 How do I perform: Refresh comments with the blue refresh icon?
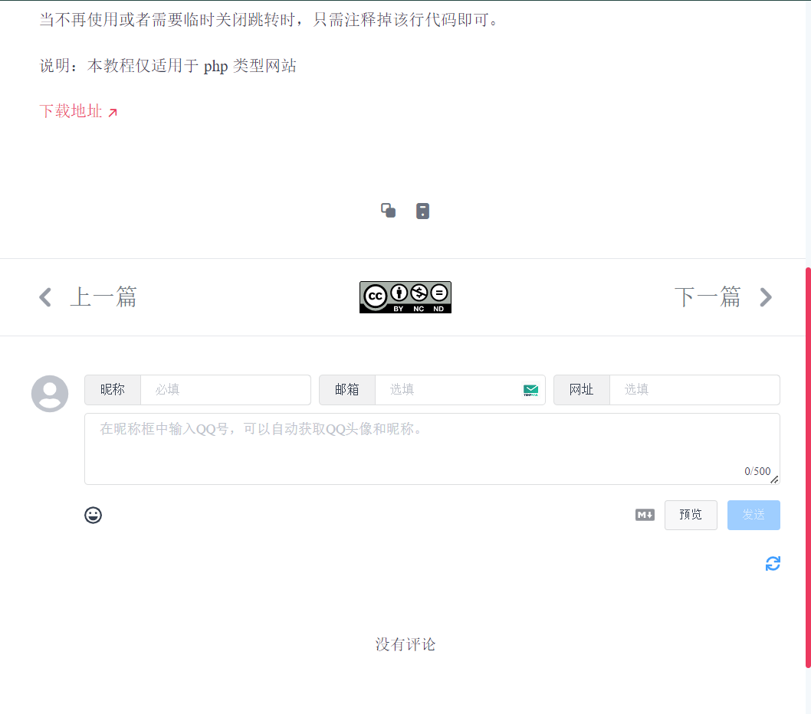(773, 563)
